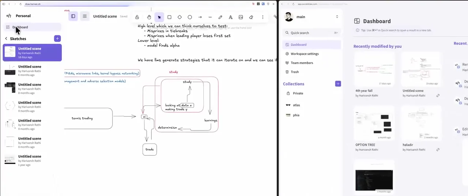Image resolution: width=468 pixels, height=196 pixels.
Task: Pick the Rectangle shape tool
Action: tap(169, 17)
